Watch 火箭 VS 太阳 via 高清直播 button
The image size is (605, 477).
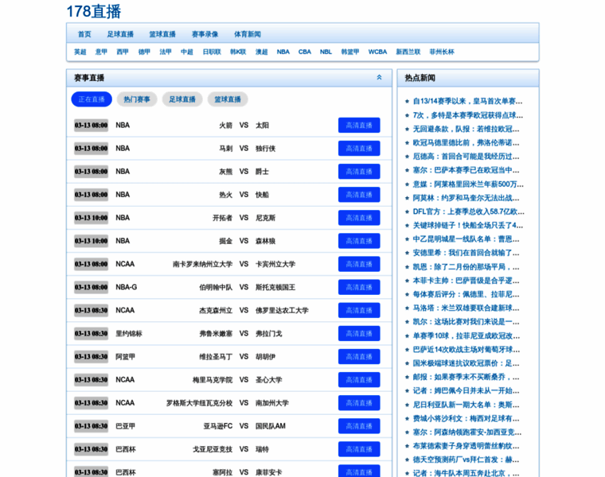(x=359, y=126)
